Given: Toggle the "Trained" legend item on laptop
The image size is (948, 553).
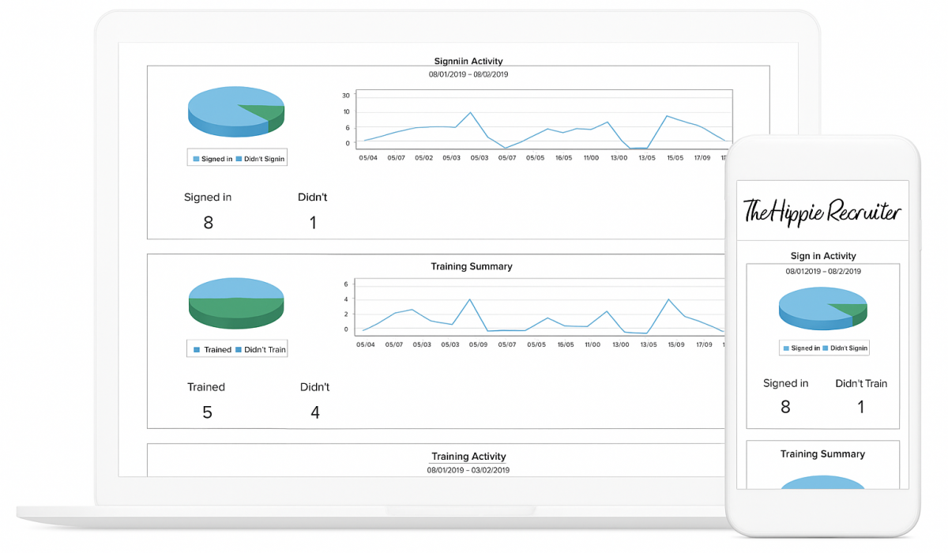Looking at the screenshot, I should [x=213, y=349].
